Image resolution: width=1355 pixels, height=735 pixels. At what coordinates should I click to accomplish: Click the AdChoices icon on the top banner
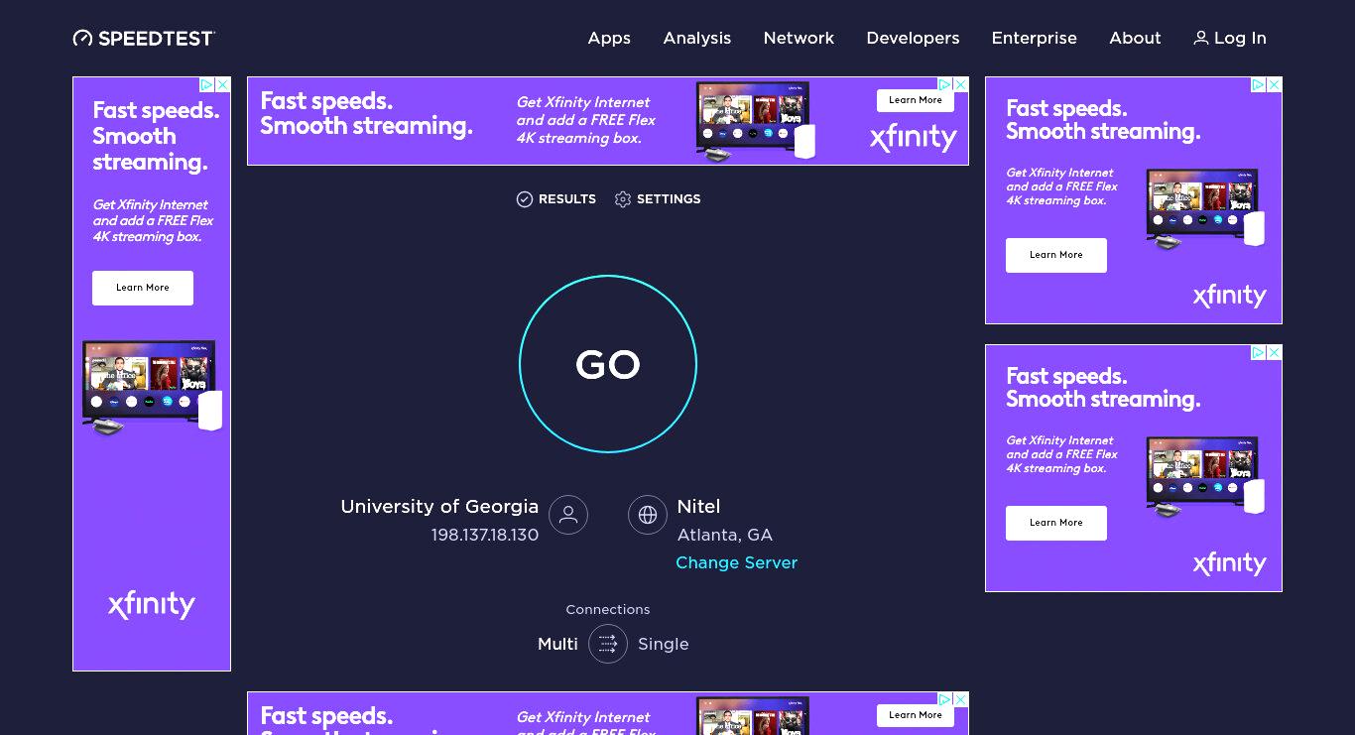coord(945,85)
